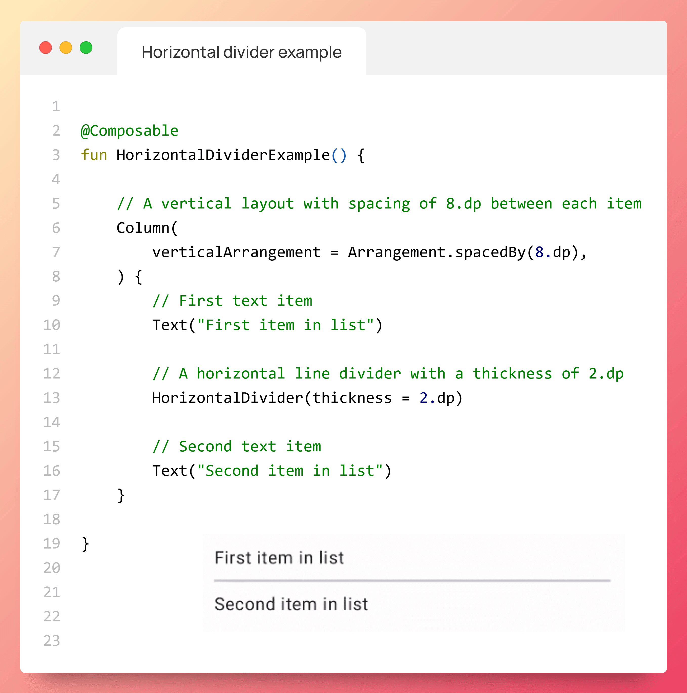This screenshot has width=687, height=693.
Task: Click the fun keyword on line 3
Action: 94,155
